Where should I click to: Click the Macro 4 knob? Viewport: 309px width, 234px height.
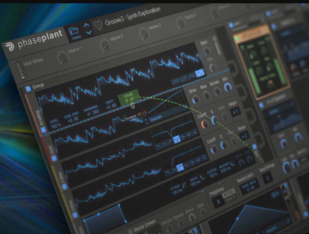[180, 22]
